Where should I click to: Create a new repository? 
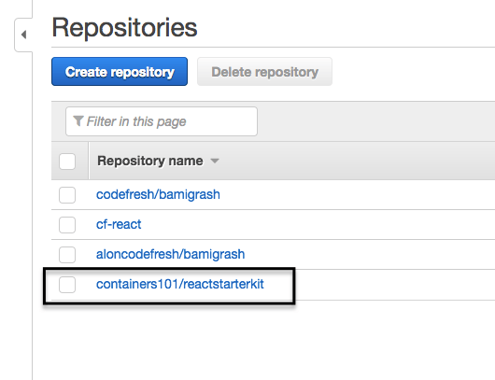[120, 72]
